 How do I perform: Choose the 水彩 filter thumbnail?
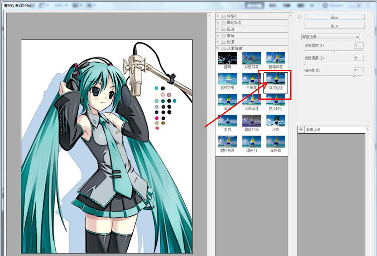pos(276,121)
